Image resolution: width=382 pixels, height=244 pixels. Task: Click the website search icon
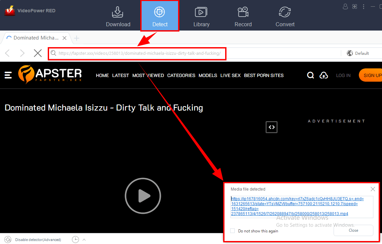[x=310, y=75]
